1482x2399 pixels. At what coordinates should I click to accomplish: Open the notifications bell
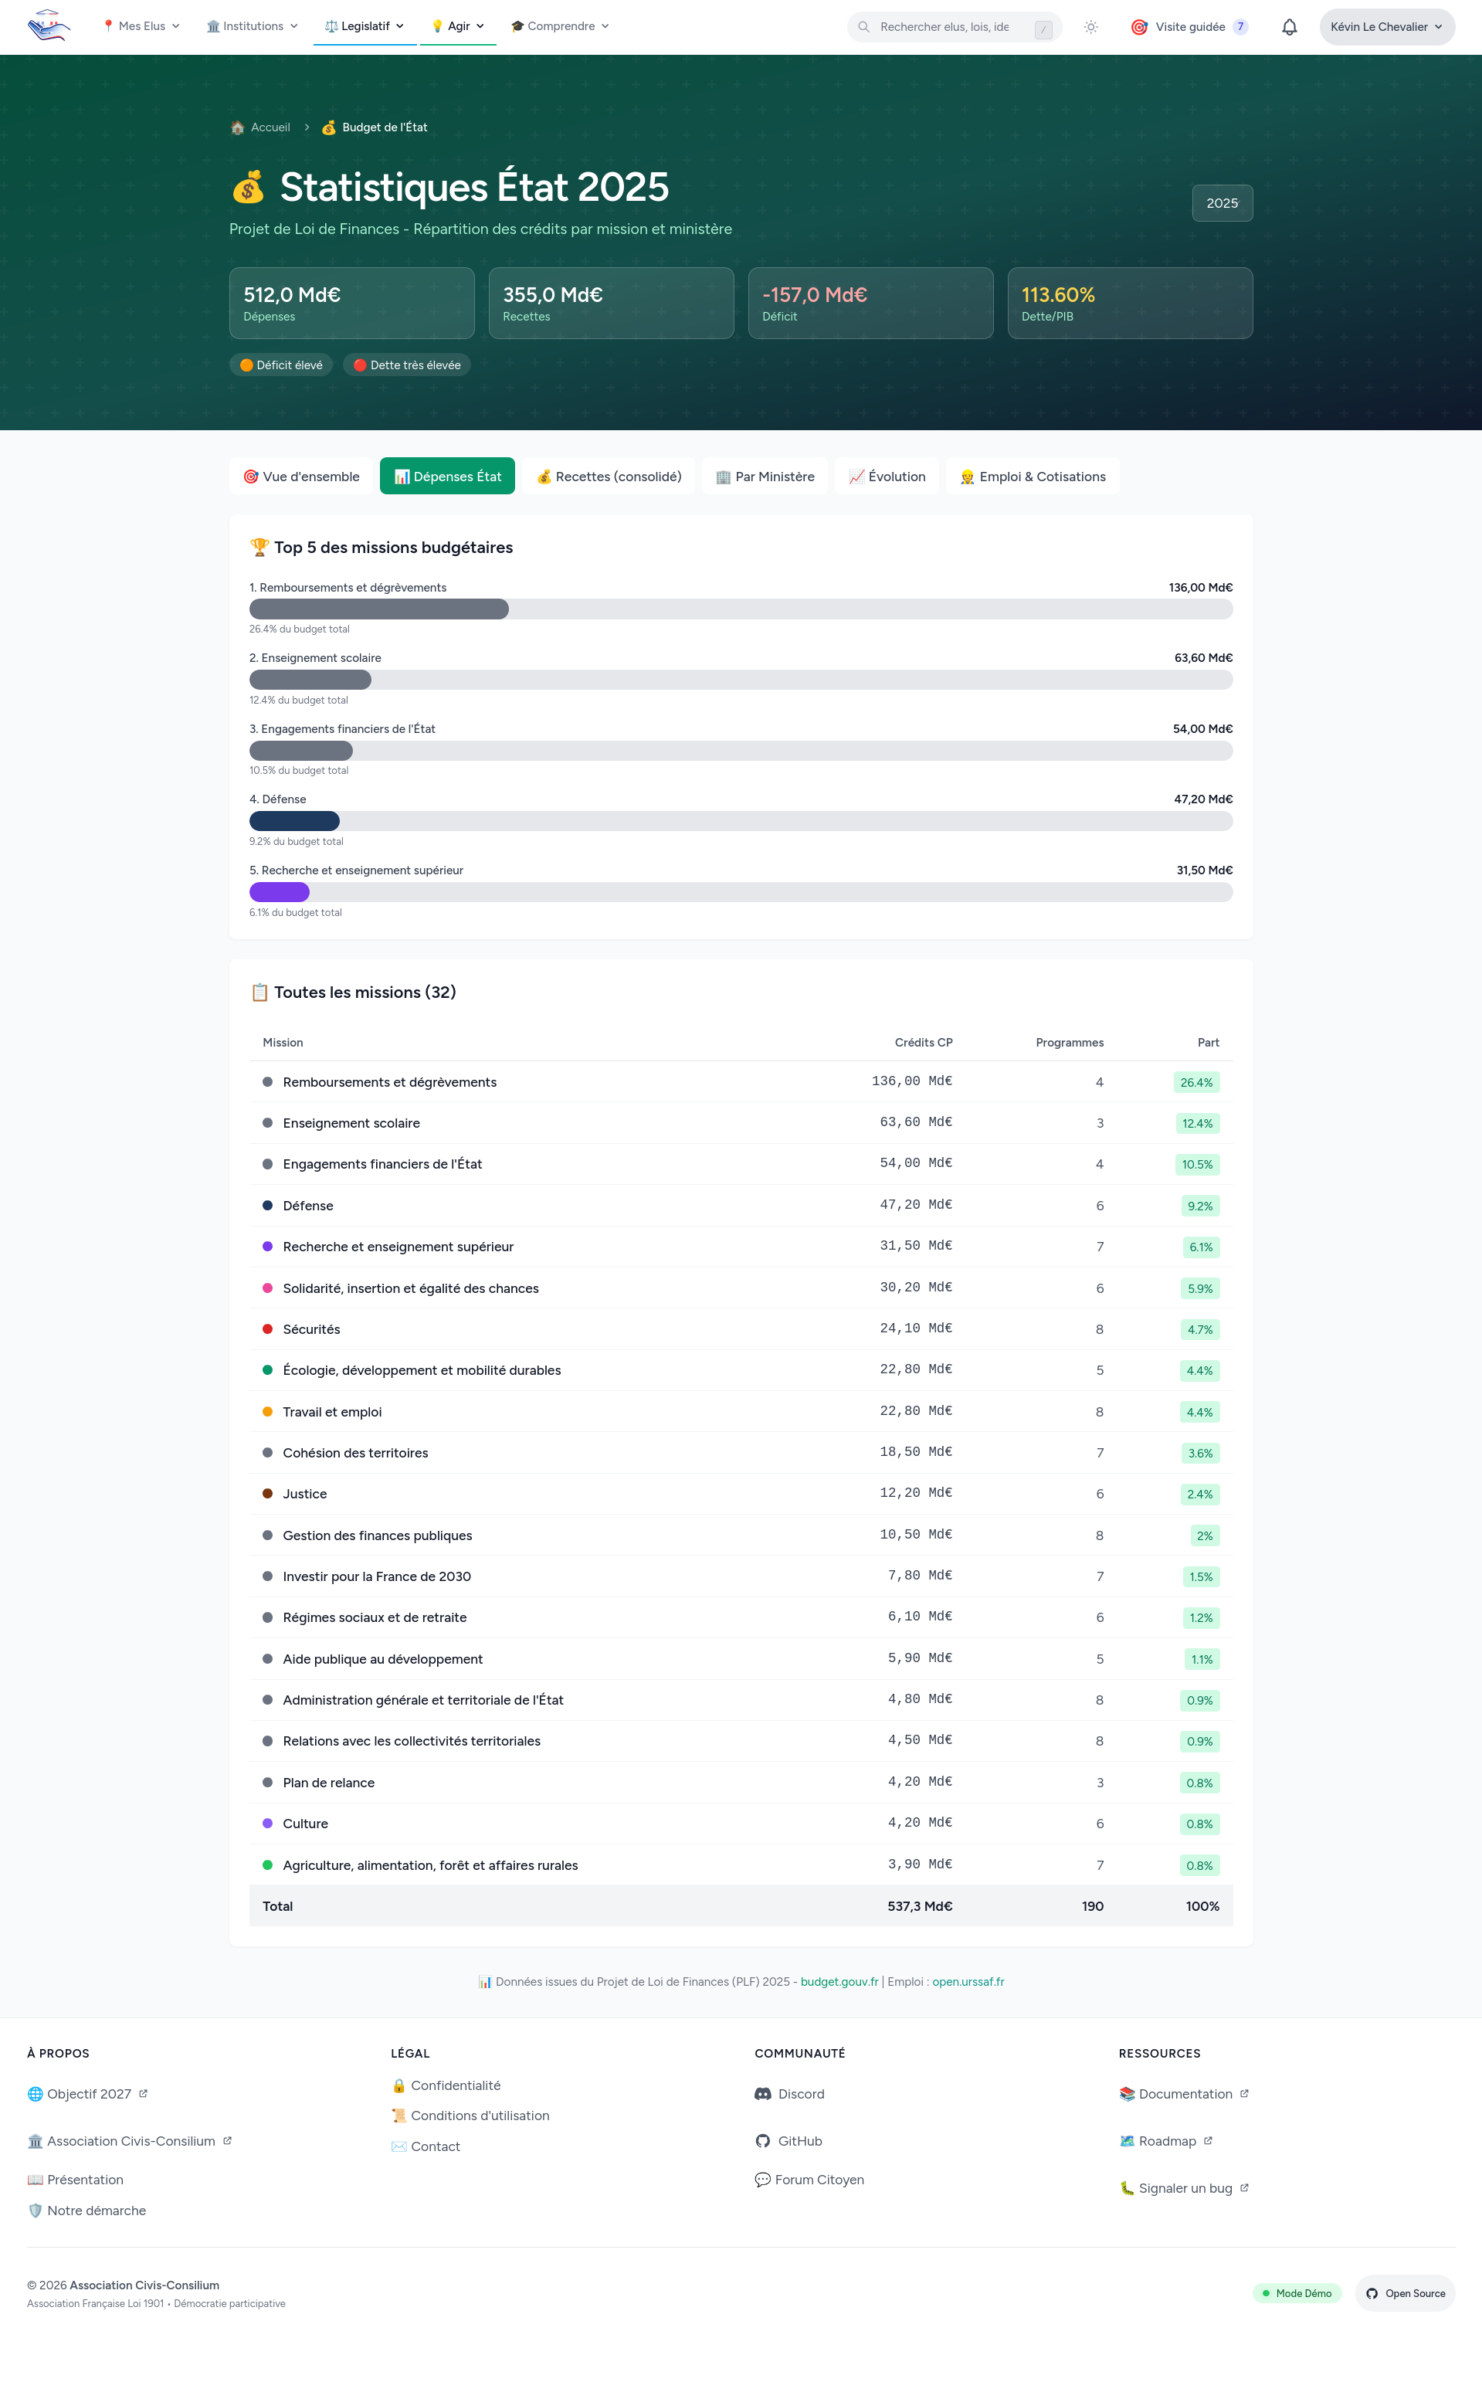pyautogui.click(x=1289, y=28)
